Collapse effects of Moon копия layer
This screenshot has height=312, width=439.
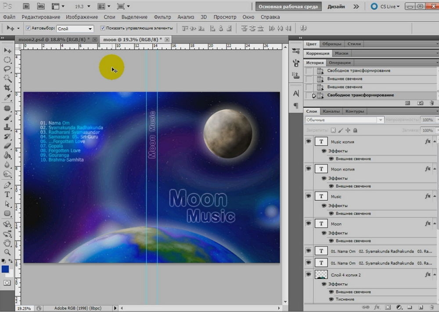[x=435, y=169]
